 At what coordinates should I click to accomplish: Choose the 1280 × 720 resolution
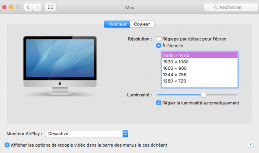point(200,81)
